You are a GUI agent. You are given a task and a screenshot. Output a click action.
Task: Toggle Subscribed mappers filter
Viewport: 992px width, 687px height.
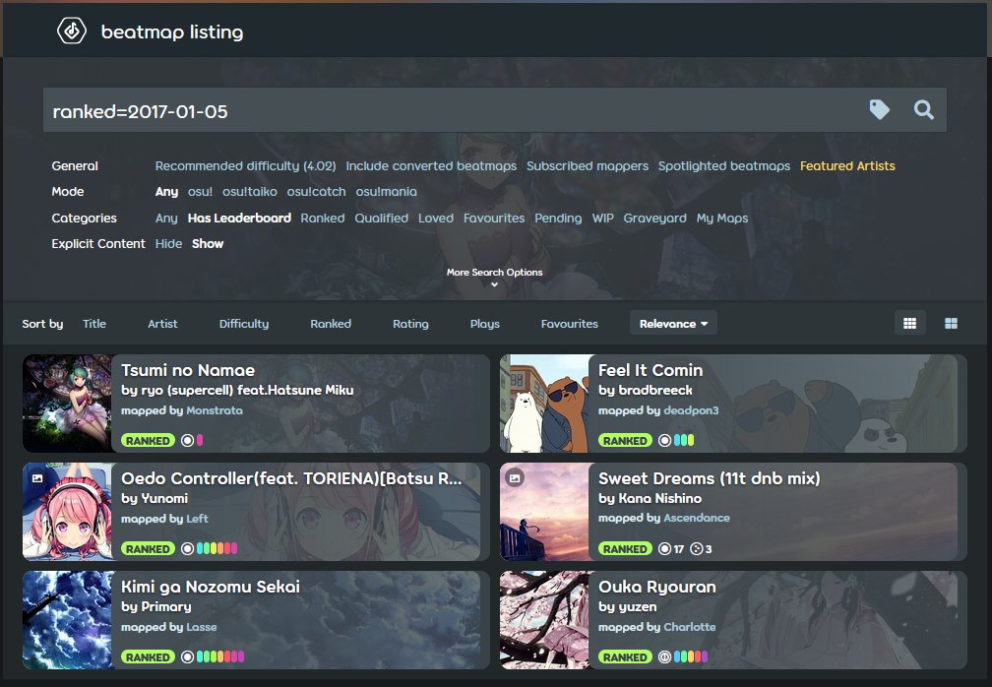[x=588, y=165]
